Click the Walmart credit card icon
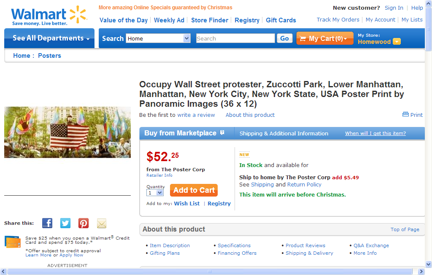 pos(13,242)
